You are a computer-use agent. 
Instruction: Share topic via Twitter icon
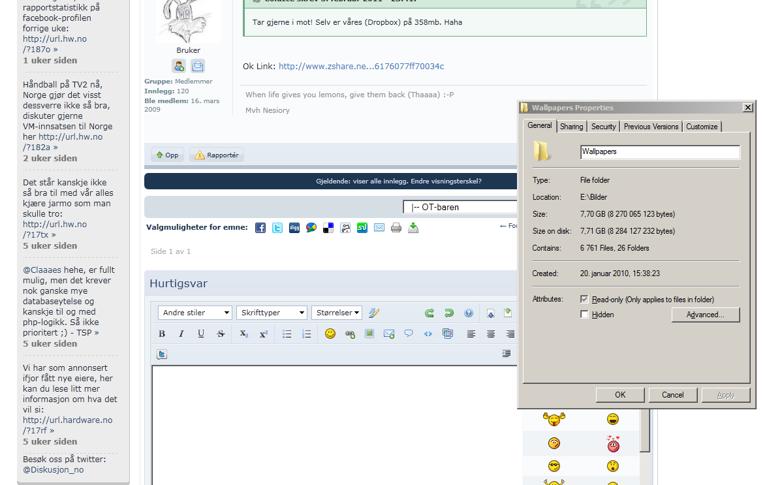[277, 228]
